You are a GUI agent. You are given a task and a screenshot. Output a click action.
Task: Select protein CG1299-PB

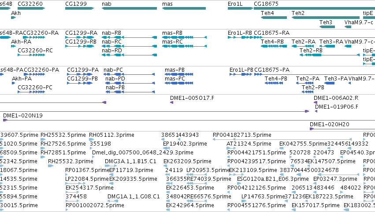80,83
